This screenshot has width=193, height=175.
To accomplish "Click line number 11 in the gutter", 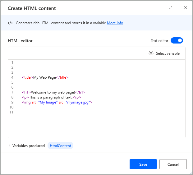I will (11, 112).
